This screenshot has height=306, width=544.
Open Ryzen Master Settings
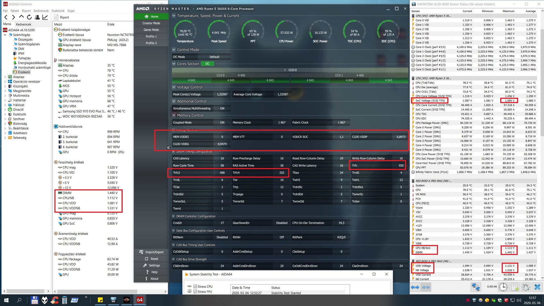pos(151,265)
